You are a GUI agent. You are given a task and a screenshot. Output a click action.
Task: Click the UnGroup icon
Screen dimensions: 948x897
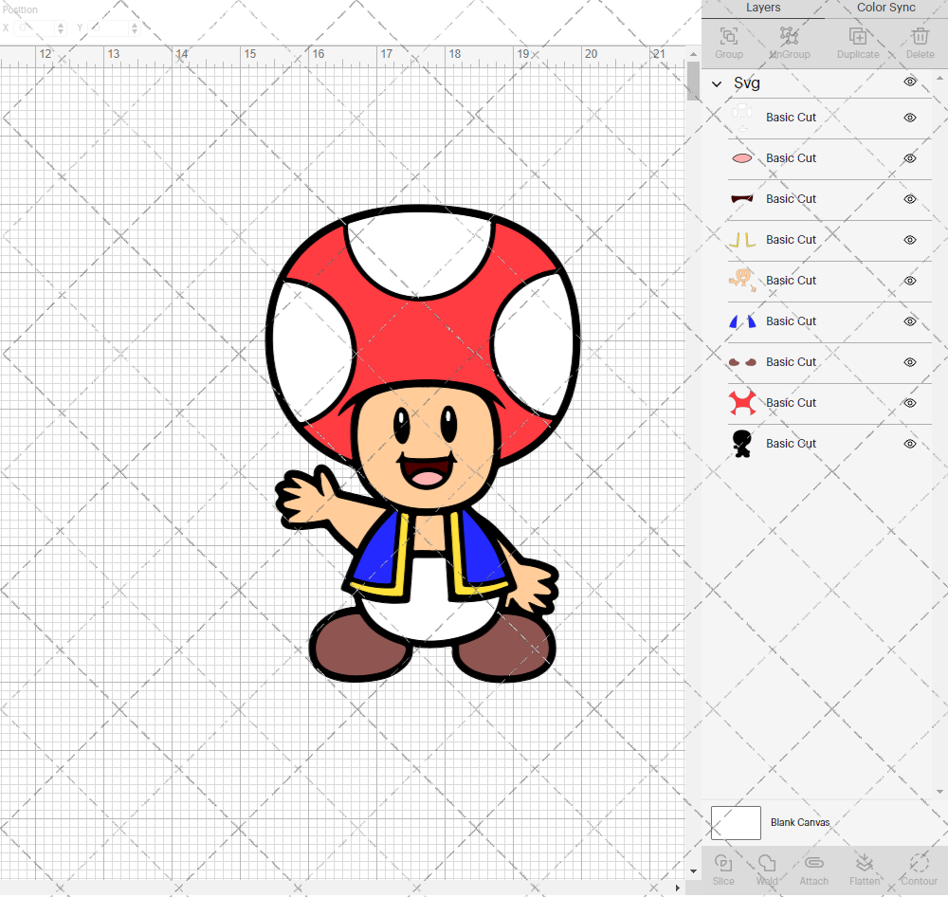tap(789, 36)
